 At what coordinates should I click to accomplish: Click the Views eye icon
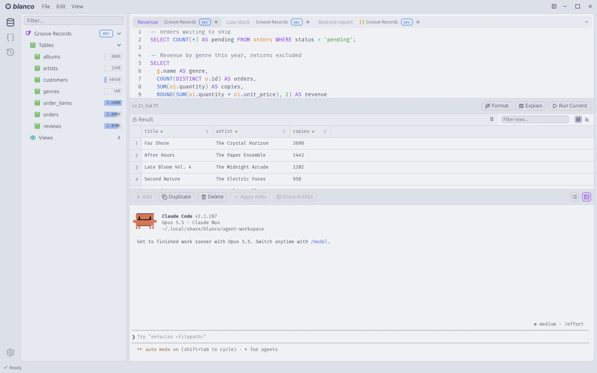click(x=33, y=138)
